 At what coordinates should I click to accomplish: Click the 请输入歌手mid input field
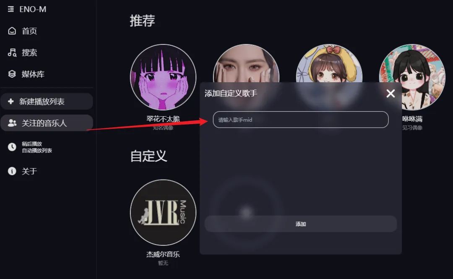(301, 120)
